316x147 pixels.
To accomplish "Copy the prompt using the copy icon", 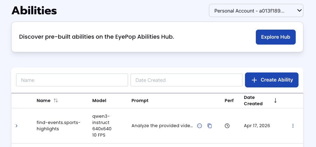I will coord(210,126).
